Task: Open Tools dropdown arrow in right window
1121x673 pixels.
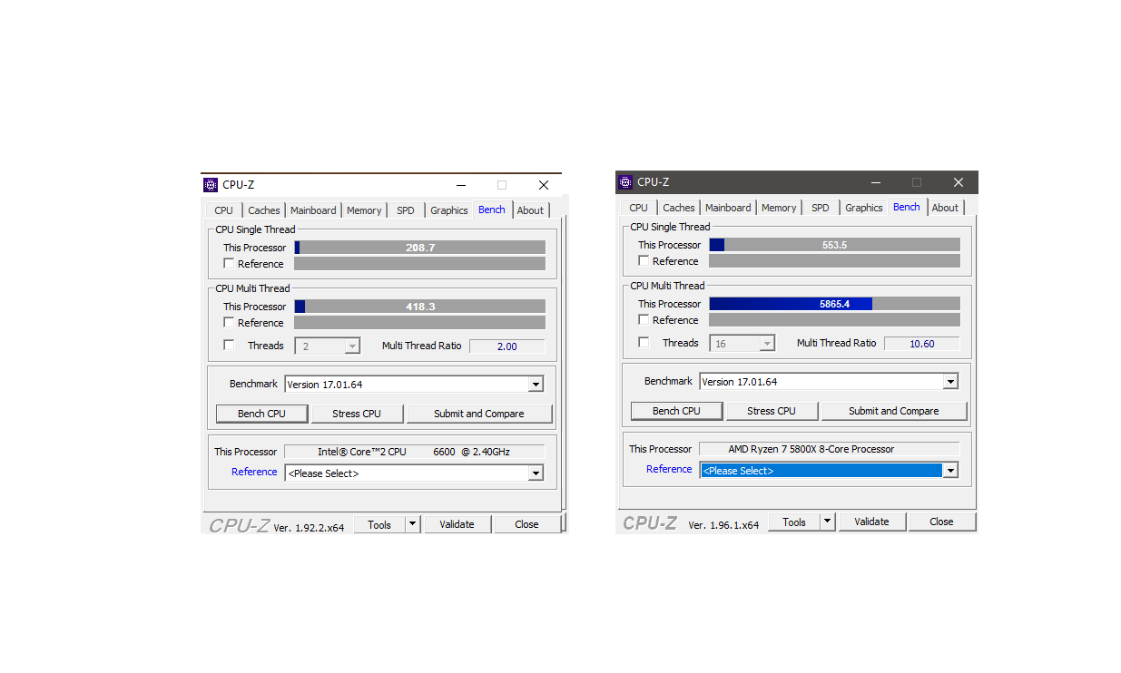Action: coord(828,522)
